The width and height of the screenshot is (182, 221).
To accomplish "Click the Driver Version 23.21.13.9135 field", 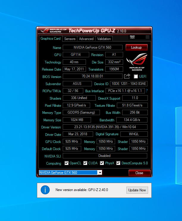I will [105, 127].
